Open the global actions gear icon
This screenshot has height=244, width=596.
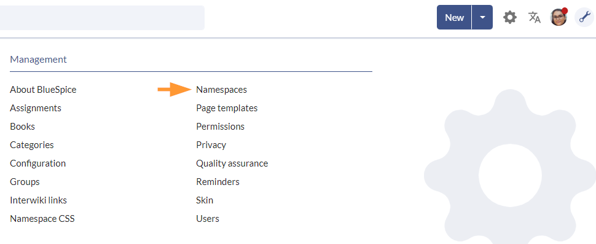click(510, 17)
